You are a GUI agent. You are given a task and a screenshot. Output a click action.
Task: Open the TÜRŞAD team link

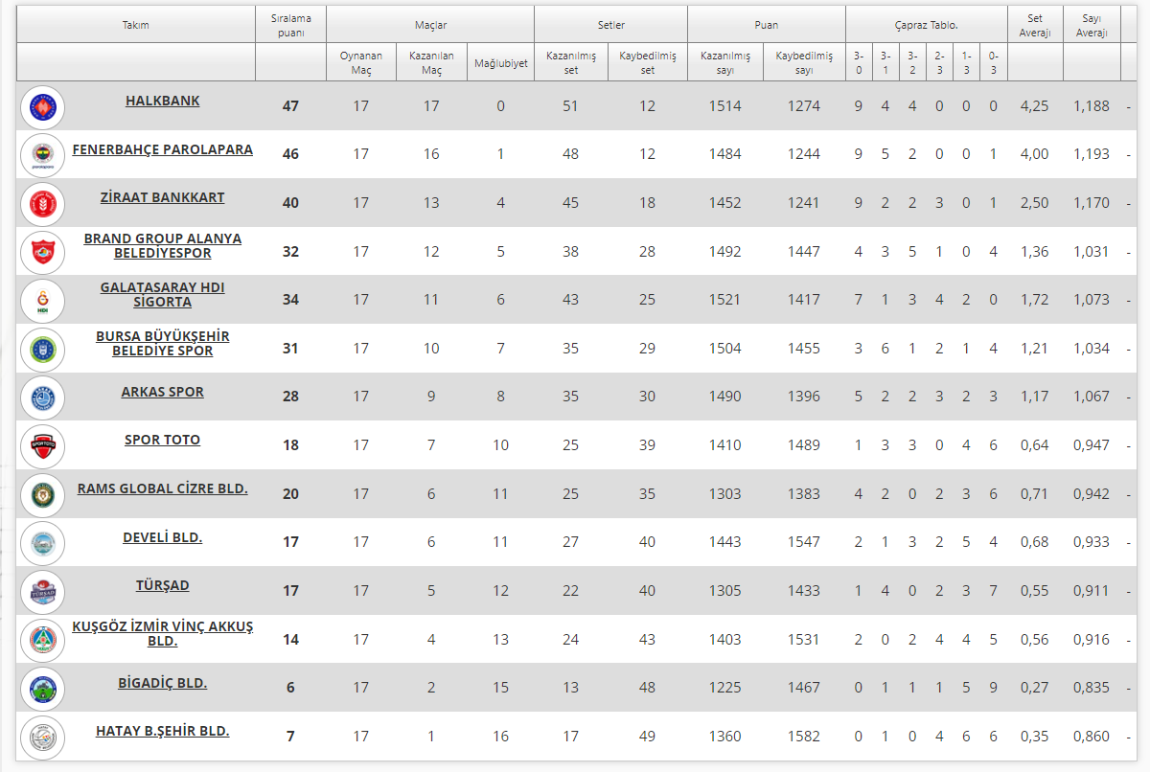(163, 585)
